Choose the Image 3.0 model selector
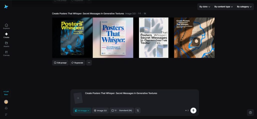Image resolution: width=257 pixels, height=119 pixels. [x=100, y=110]
